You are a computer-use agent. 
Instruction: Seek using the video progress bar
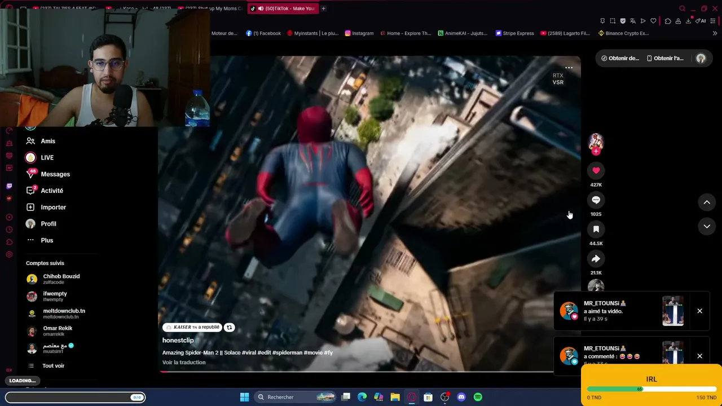pyautogui.click(x=369, y=371)
